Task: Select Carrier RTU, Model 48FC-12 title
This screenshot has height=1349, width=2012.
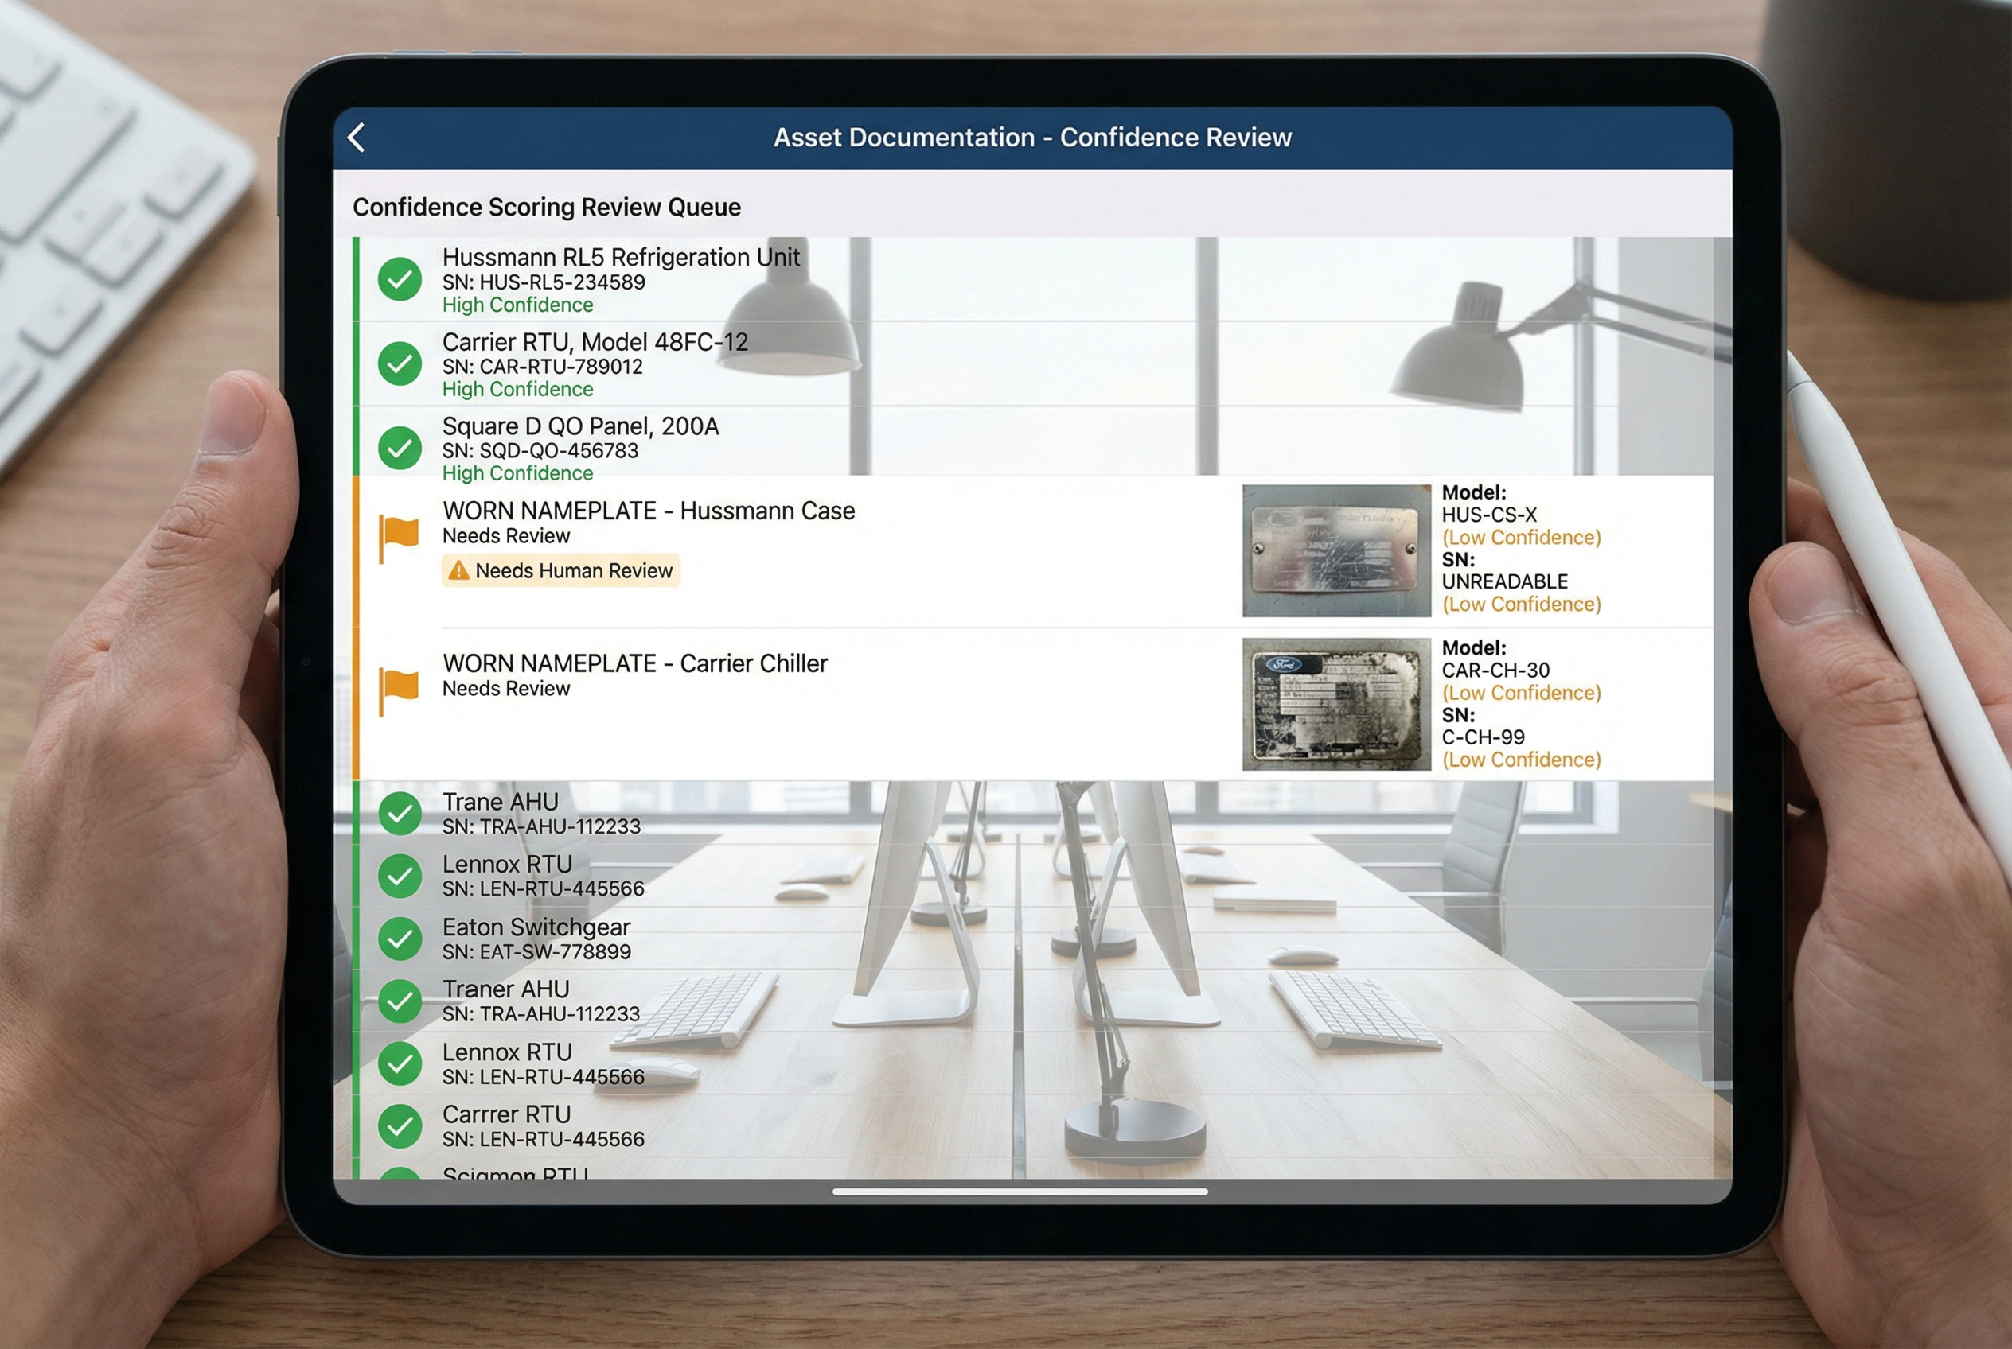Action: [x=595, y=341]
